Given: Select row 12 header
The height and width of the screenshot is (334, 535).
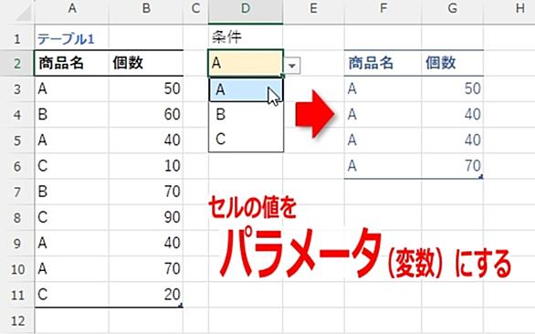Looking at the screenshot, I should pos(17,320).
